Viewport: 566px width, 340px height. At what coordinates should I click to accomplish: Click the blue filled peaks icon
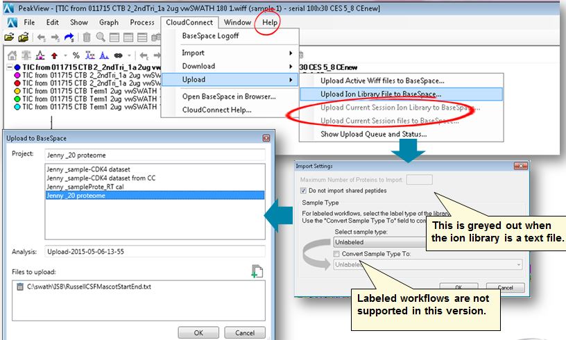click(x=104, y=56)
